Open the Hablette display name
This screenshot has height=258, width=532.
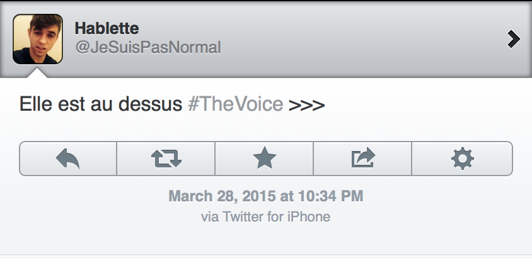pyautogui.click(x=107, y=28)
